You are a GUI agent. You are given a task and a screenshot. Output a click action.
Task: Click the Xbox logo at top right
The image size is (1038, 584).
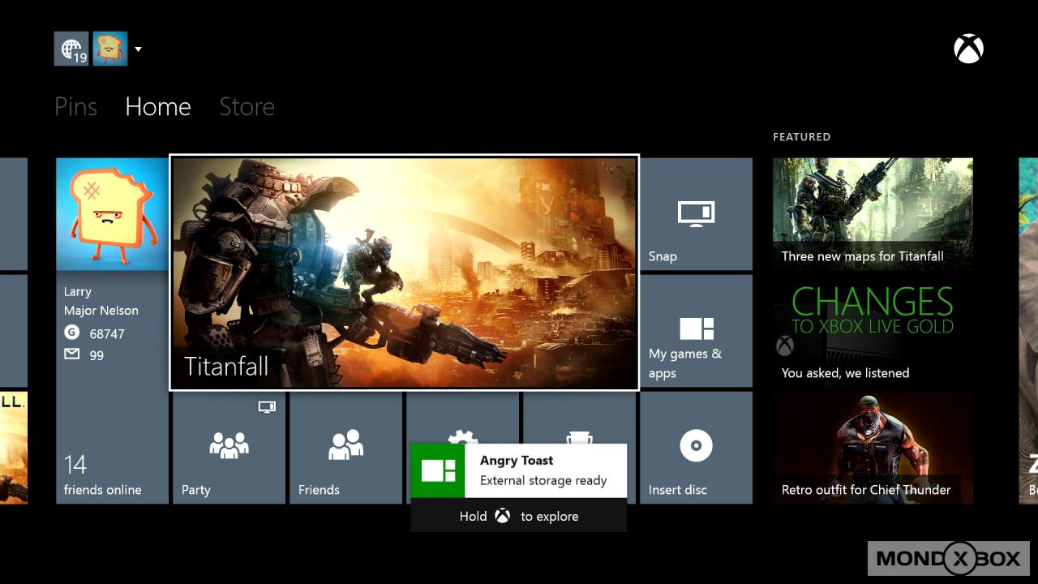968,49
